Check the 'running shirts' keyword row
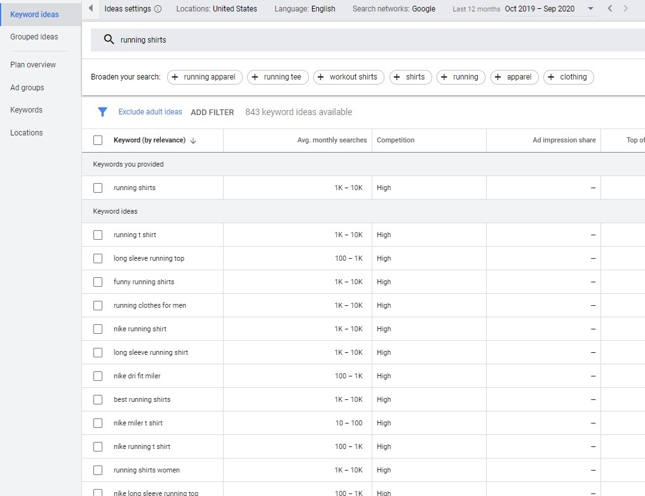 pyautogui.click(x=98, y=188)
